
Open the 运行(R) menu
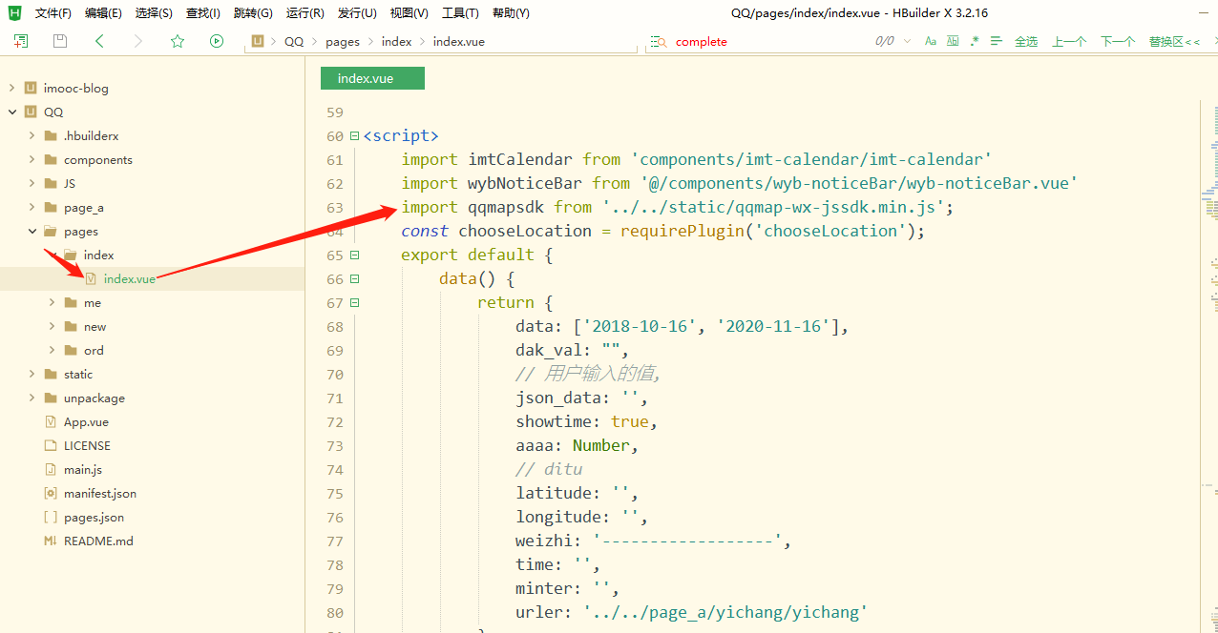pyautogui.click(x=305, y=12)
